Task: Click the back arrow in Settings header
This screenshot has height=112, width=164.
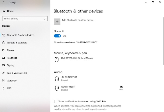Action: coord(3,2)
